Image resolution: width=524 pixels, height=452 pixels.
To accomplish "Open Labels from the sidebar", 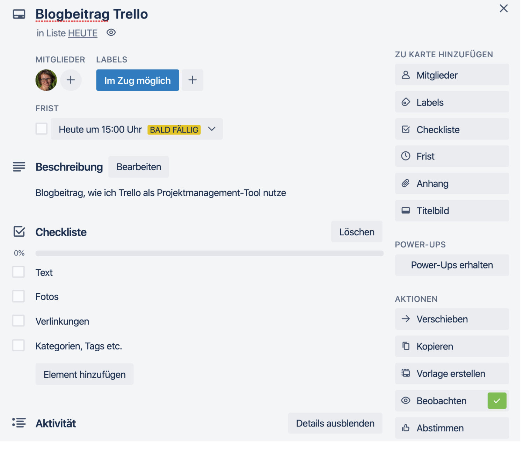I will click(452, 102).
